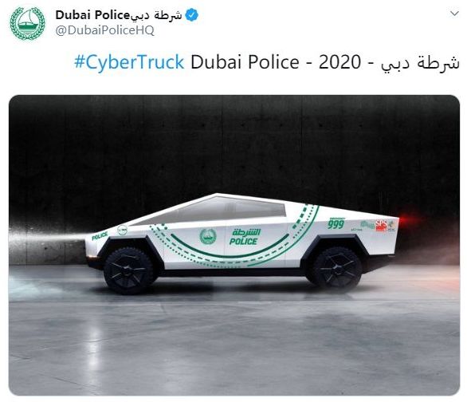Click the bold Dubai Police display name
Image resolution: width=467 pixels, height=402 pixels.
[x=92, y=15]
